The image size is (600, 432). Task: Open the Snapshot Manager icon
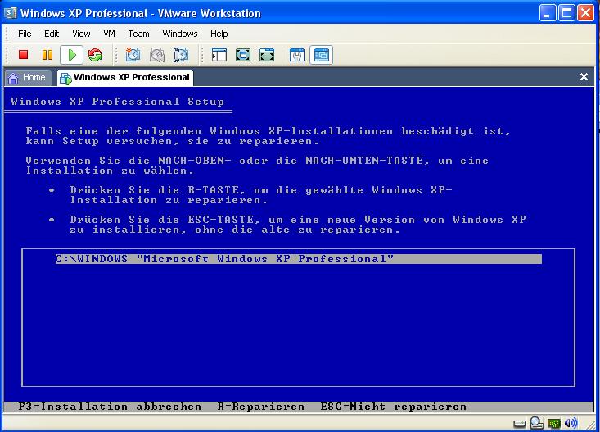181,55
